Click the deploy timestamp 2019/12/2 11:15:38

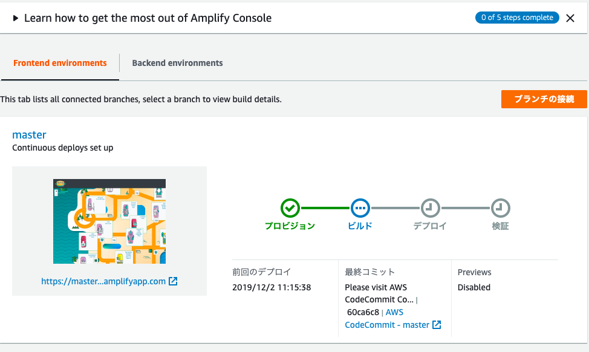[272, 287]
